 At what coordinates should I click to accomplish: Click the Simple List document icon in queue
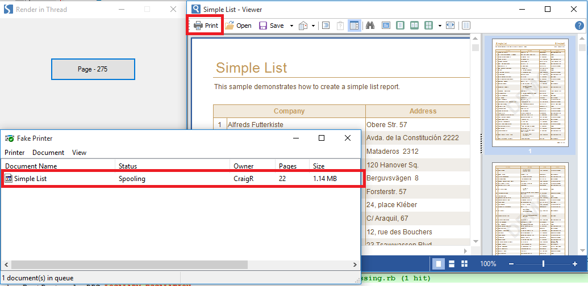(9, 179)
